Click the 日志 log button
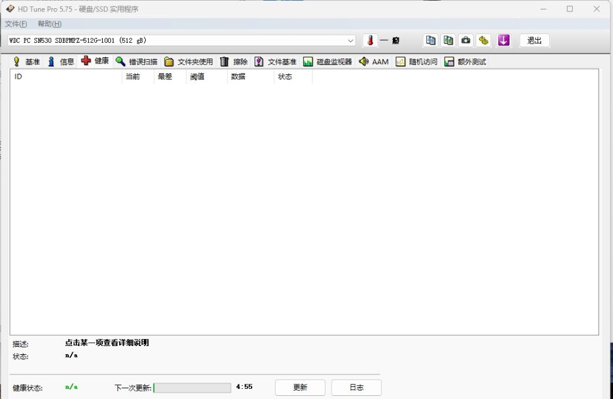613x399 pixels. tap(356, 387)
